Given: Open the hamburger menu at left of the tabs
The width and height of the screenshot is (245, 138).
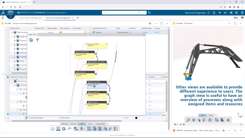Looking at the screenshot, I should (x=3, y=18).
